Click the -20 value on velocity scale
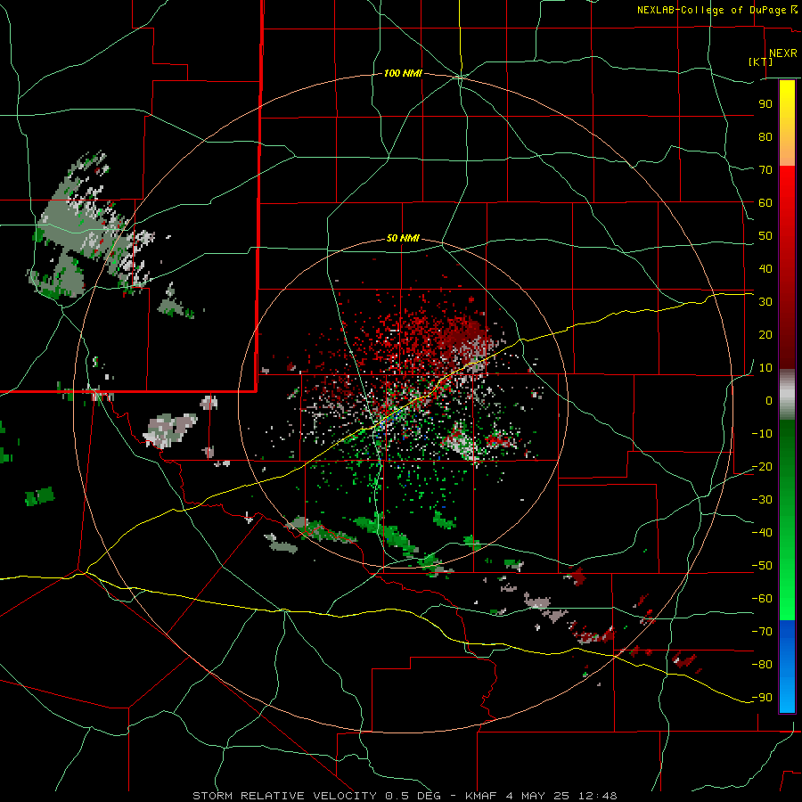Image resolution: width=802 pixels, height=802 pixels. click(762, 466)
